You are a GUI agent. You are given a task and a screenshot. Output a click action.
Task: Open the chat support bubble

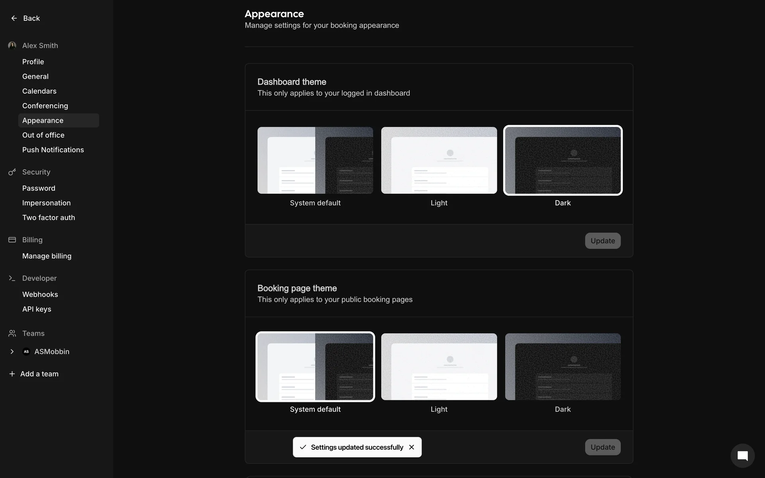[x=742, y=456]
